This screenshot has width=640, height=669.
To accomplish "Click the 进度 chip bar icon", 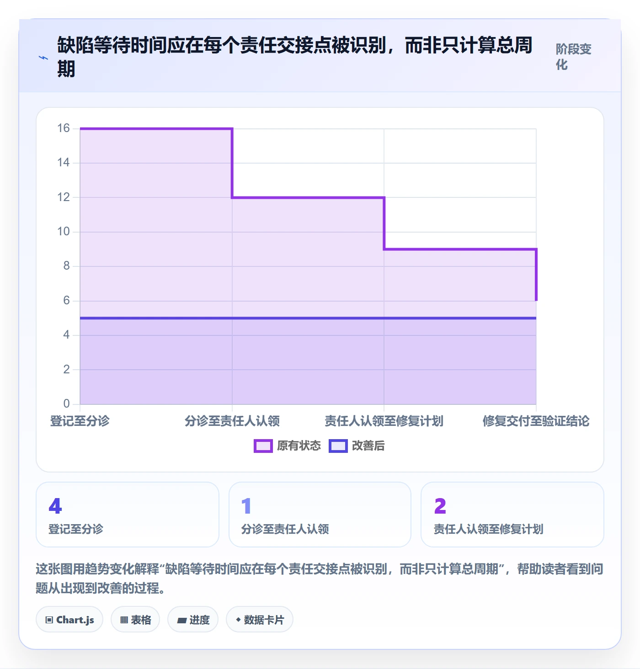I will pyautogui.click(x=182, y=621).
